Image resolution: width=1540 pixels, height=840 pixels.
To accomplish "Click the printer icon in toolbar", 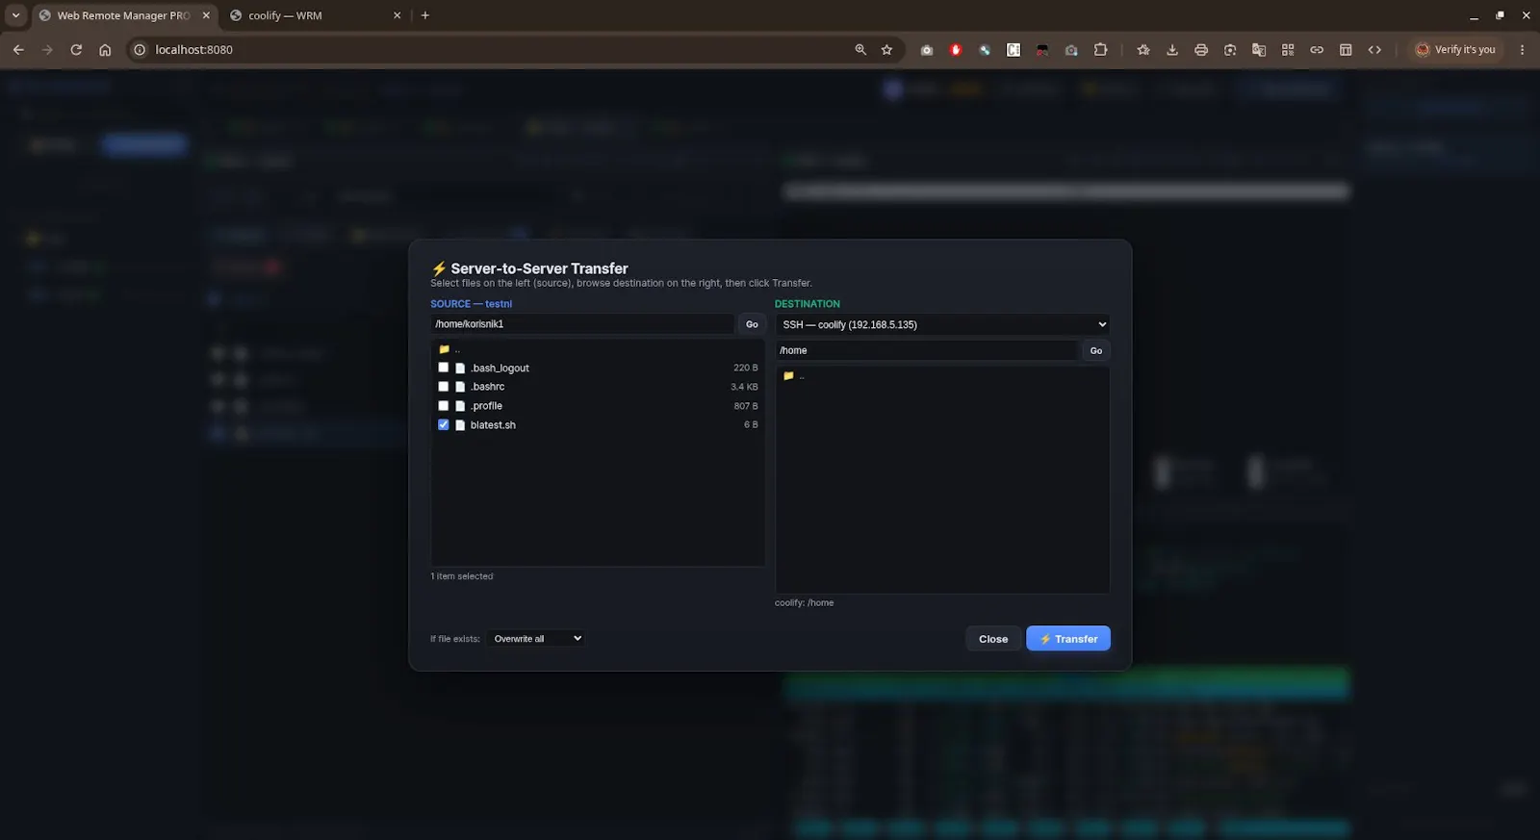I will 1201,50.
